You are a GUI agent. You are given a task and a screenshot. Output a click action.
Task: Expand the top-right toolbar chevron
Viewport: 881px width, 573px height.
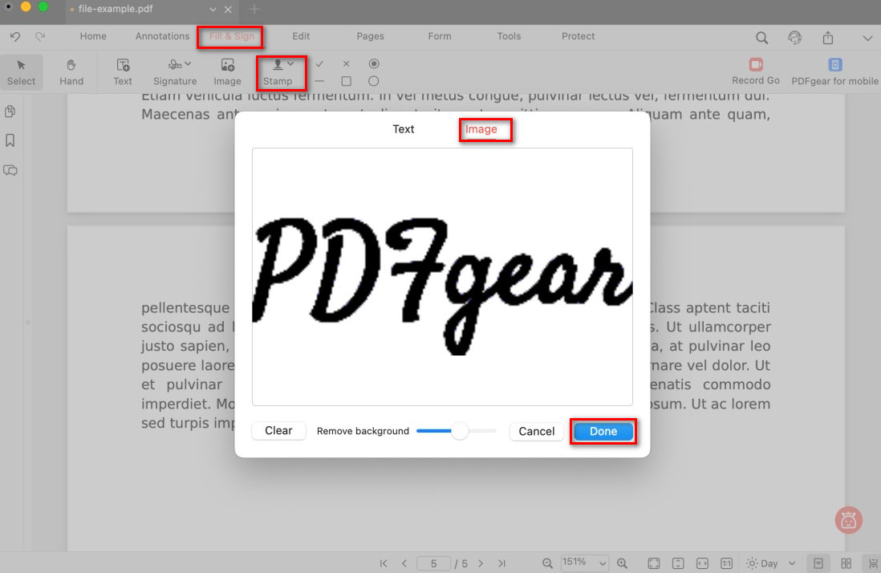[x=867, y=39]
